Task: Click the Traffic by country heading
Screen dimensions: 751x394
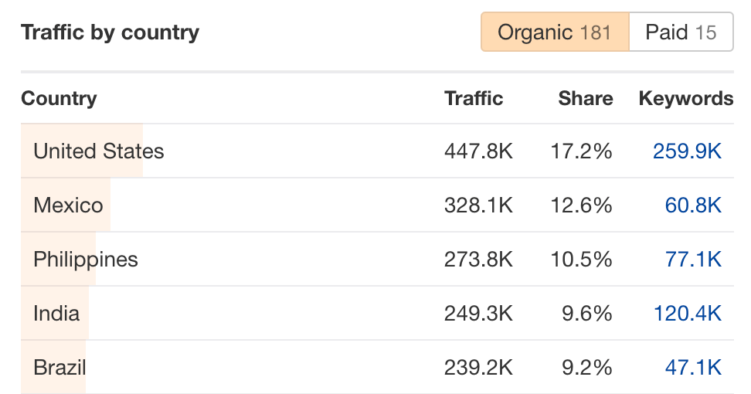Action: click(x=110, y=32)
